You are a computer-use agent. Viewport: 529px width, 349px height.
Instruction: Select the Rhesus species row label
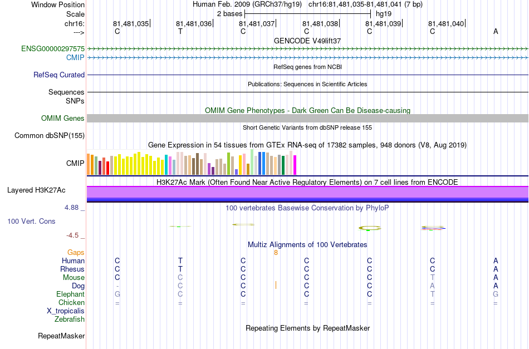point(72,269)
